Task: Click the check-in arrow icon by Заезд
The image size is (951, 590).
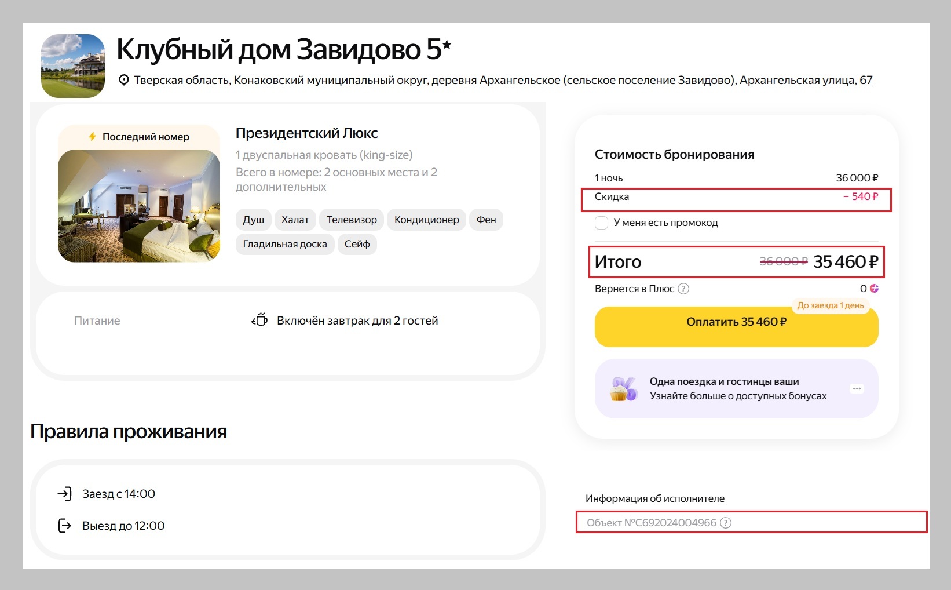Action: tap(64, 494)
